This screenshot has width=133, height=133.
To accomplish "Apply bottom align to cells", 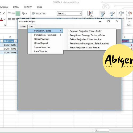I will (18, 14).
